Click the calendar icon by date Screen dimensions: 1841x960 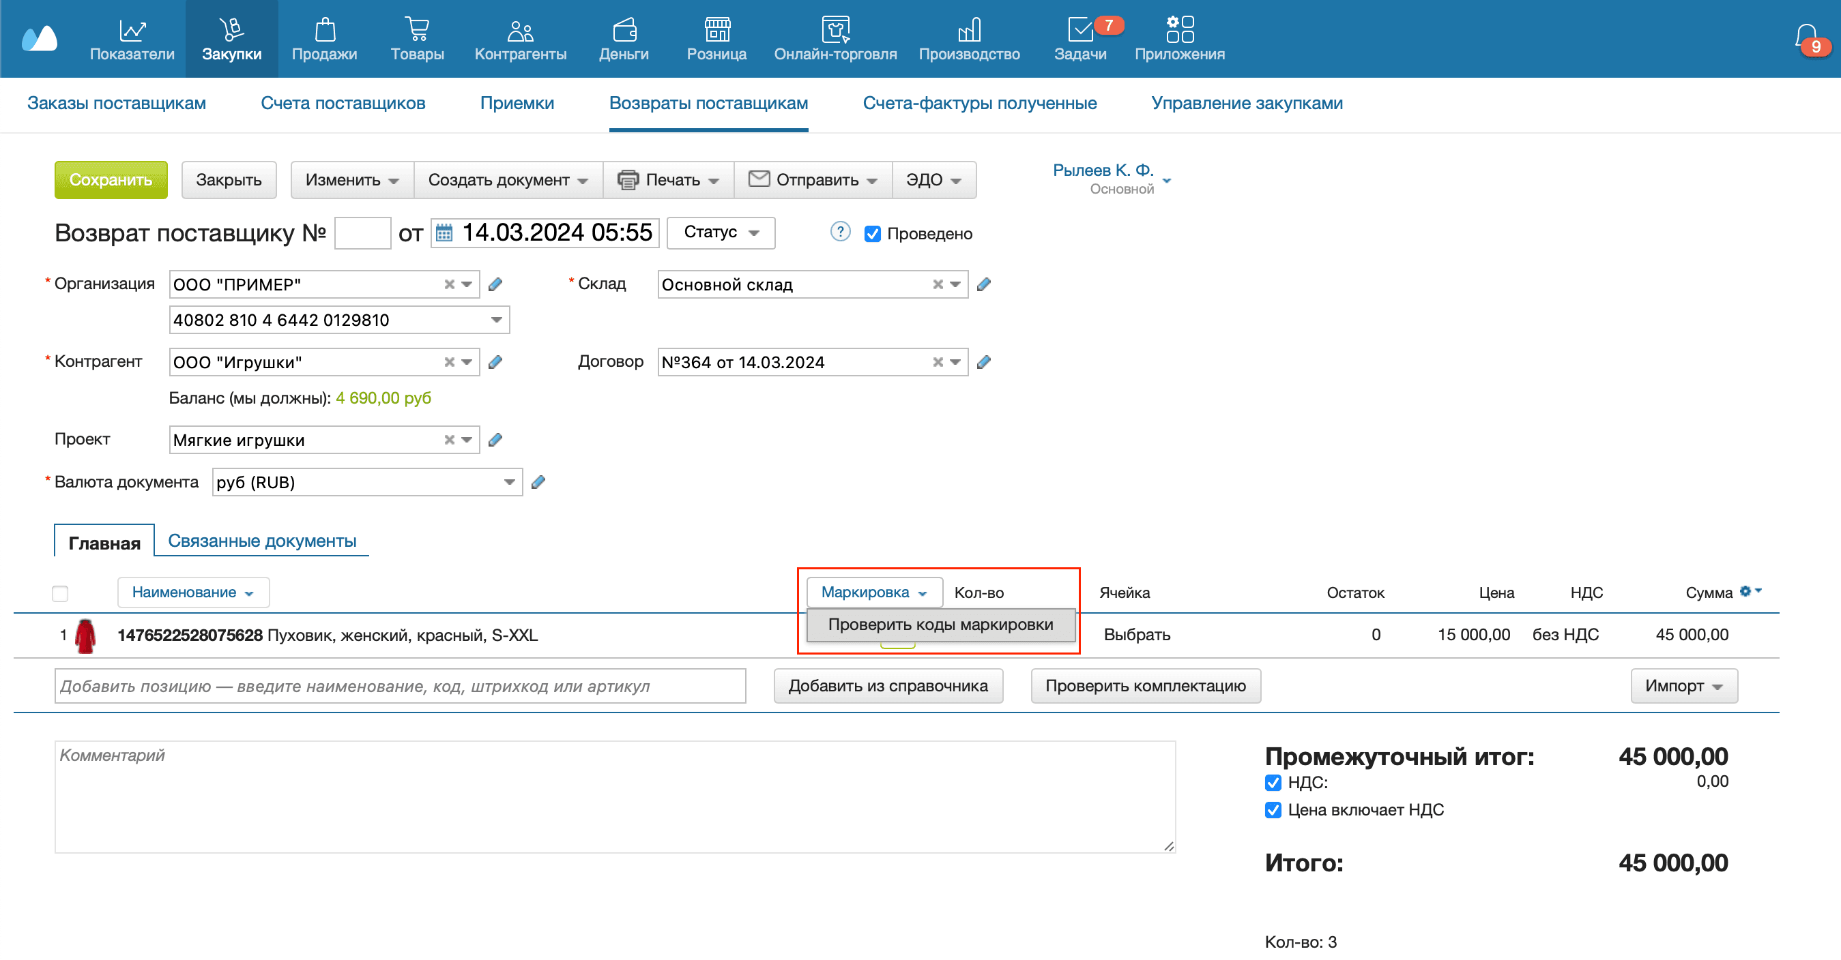coord(444,233)
